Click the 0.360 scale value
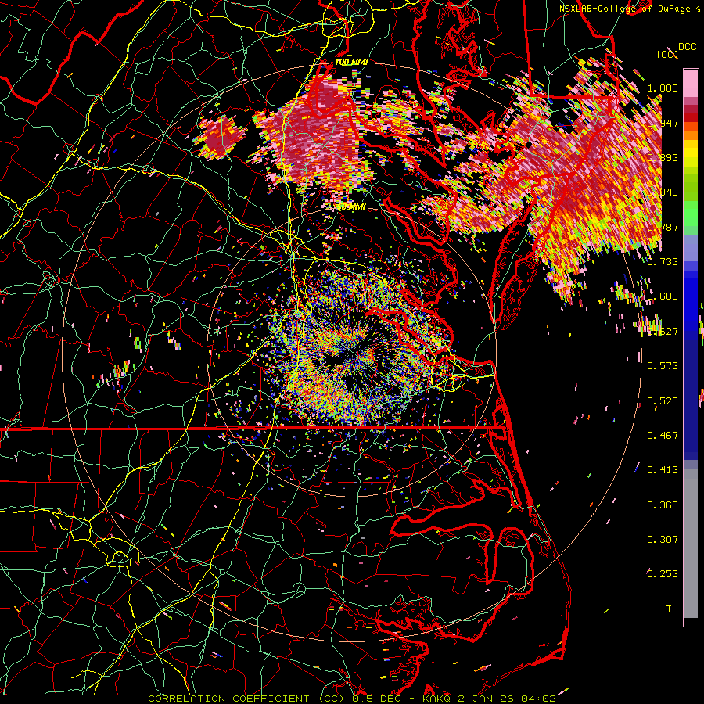 [x=663, y=505]
